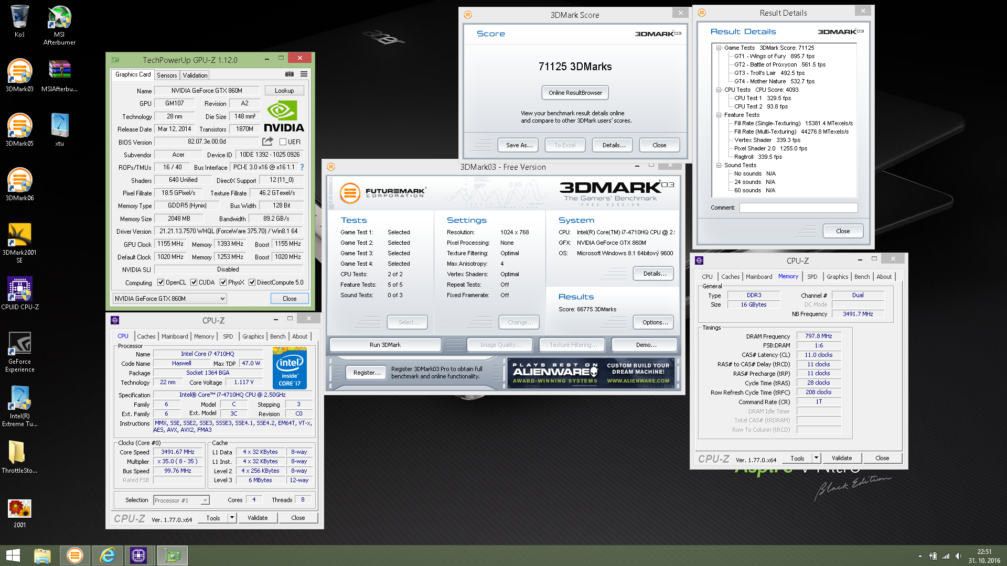Open the Intel Extreme Tuning desktop shortcut
Image resolution: width=1007 pixels, height=566 pixels.
[19, 406]
